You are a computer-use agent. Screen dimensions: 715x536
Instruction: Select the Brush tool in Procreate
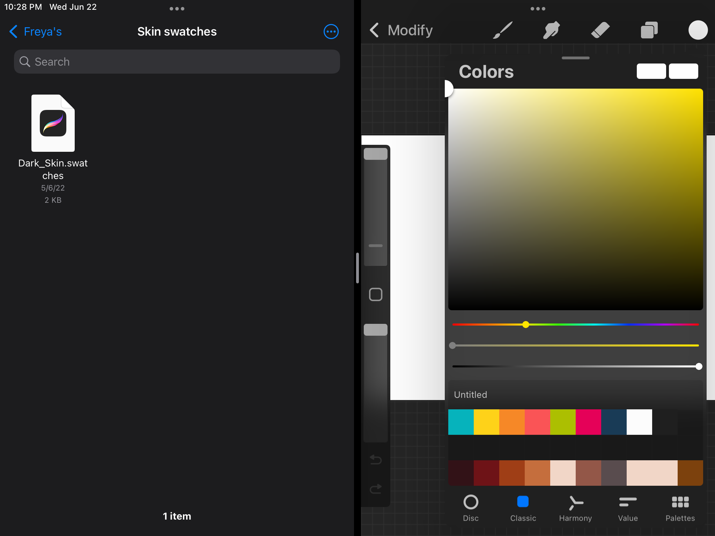pyautogui.click(x=503, y=30)
